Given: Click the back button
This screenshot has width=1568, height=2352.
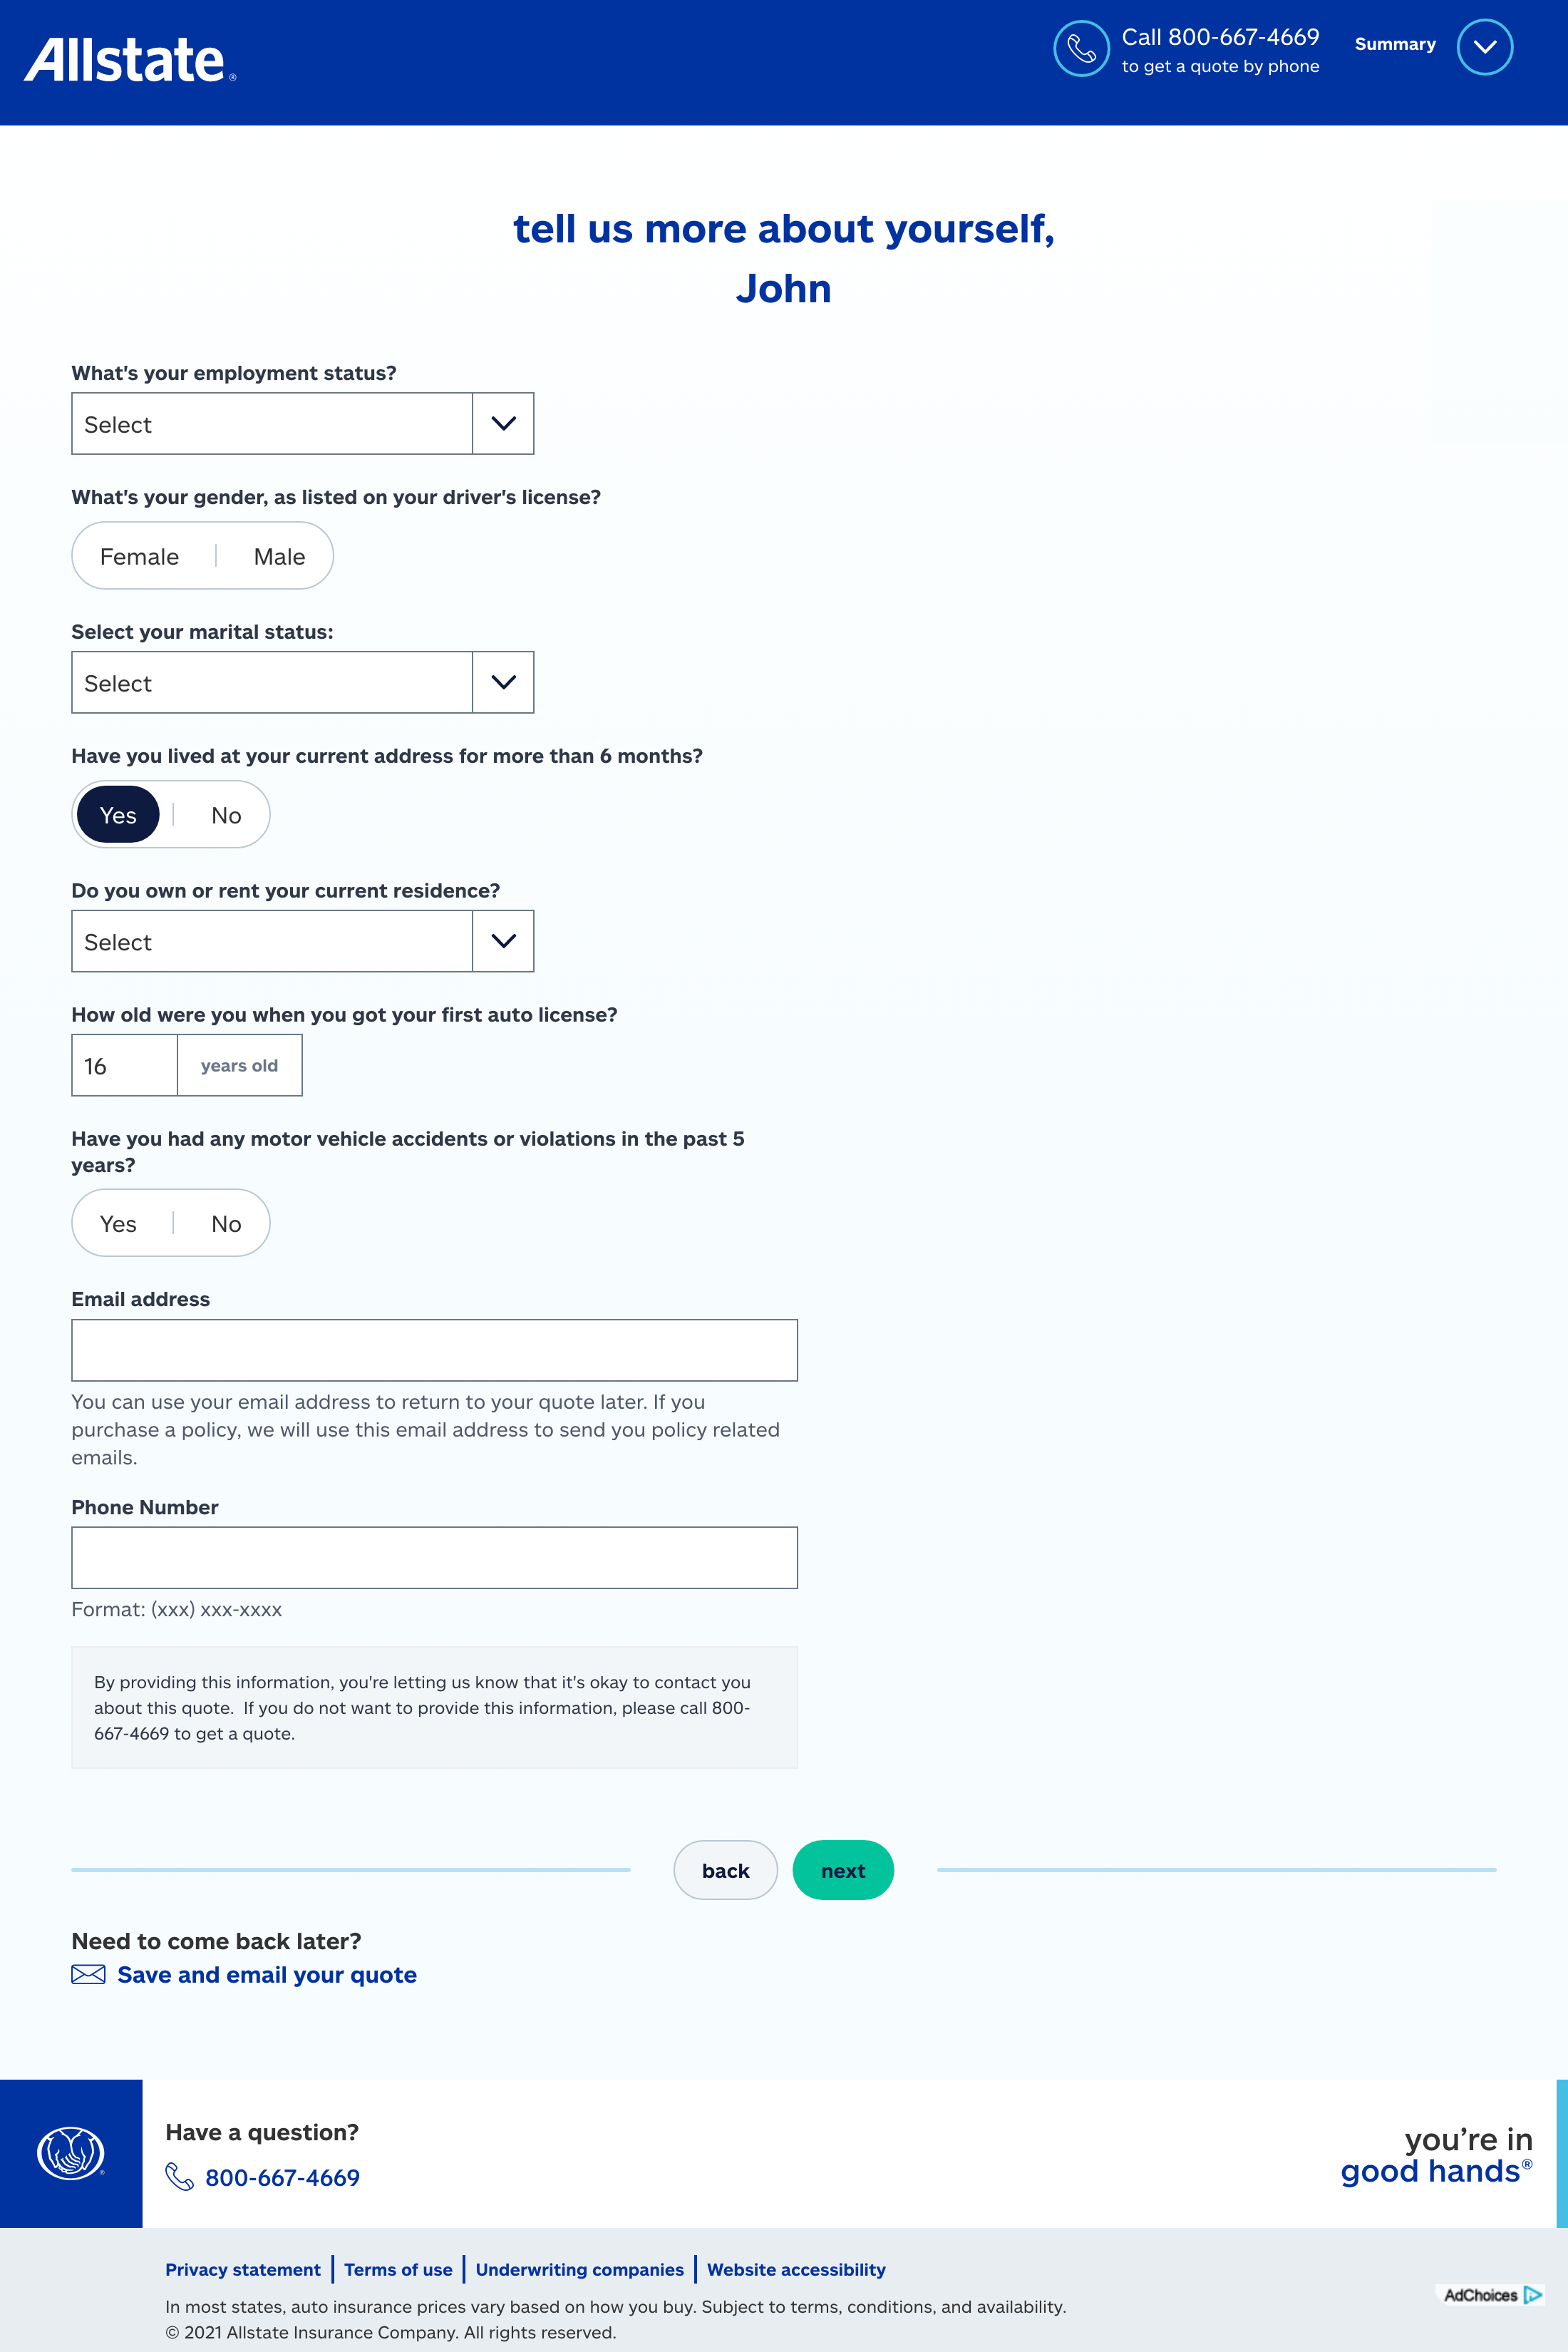Looking at the screenshot, I should (725, 1871).
